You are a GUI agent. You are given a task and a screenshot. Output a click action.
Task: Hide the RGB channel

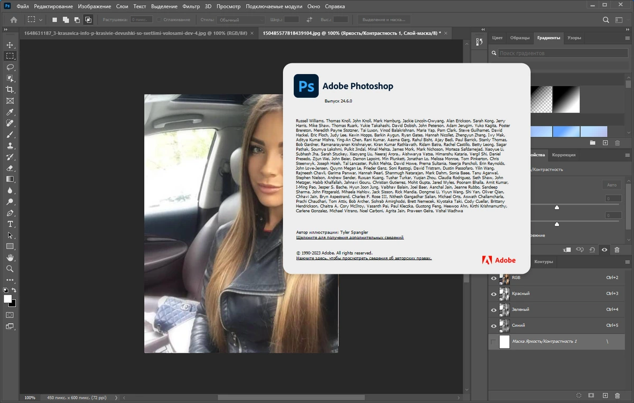(493, 278)
